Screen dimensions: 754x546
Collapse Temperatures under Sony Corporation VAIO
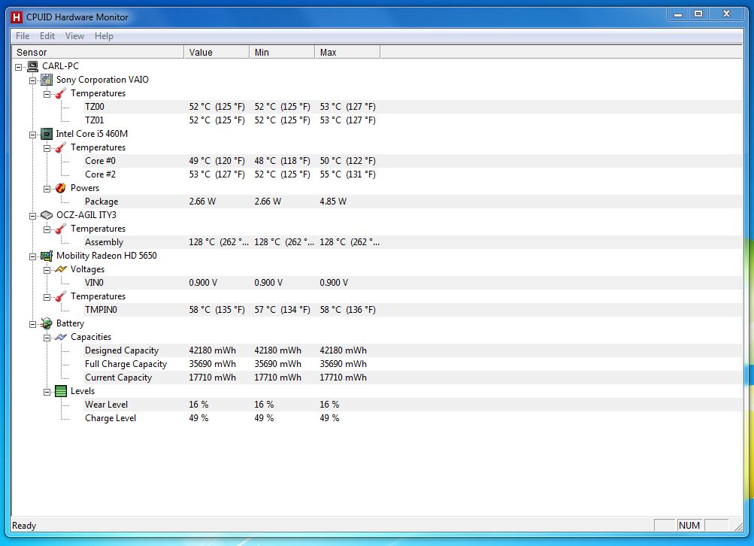tap(47, 94)
